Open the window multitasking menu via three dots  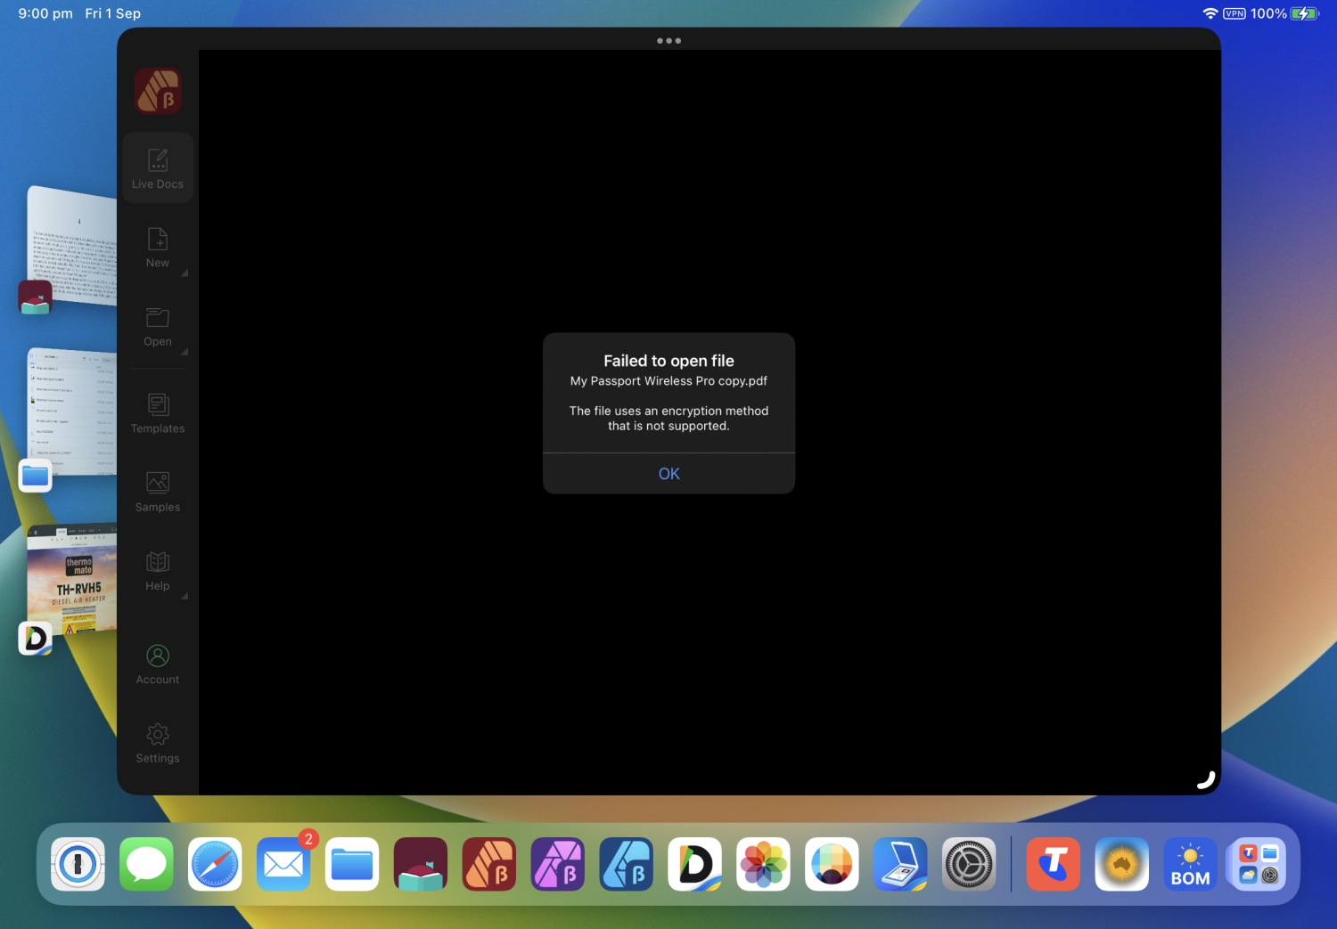(x=668, y=40)
